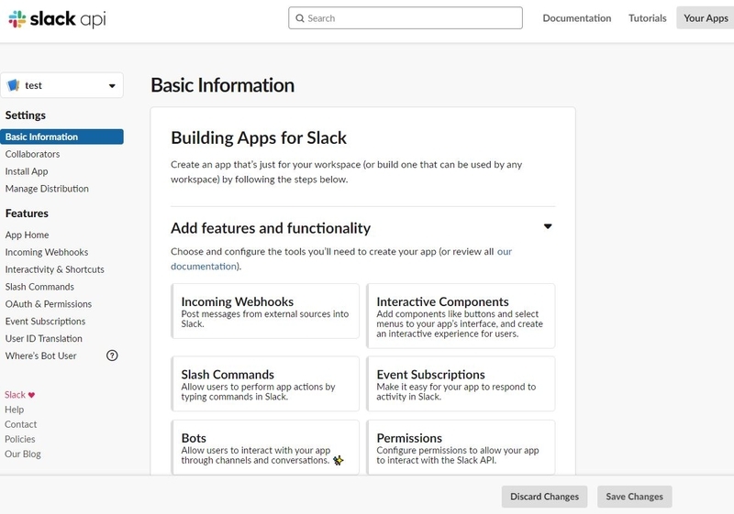Go to Your Apps
The width and height of the screenshot is (734, 514).
click(x=706, y=18)
